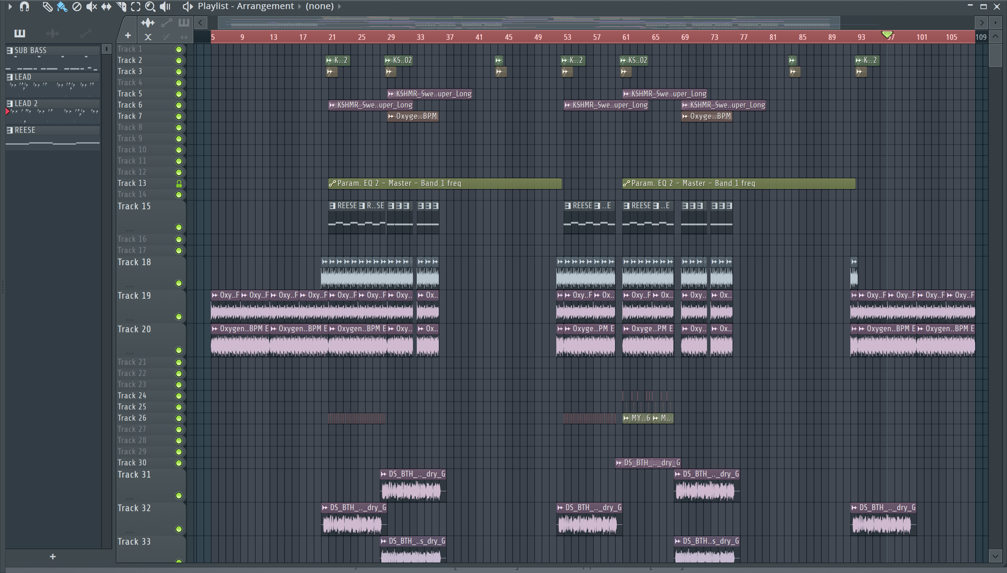Image resolution: width=1007 pixels, height=573 pixels.
Task: Click the vertical playlist scrollbar handle
Action: click(995, 56)
